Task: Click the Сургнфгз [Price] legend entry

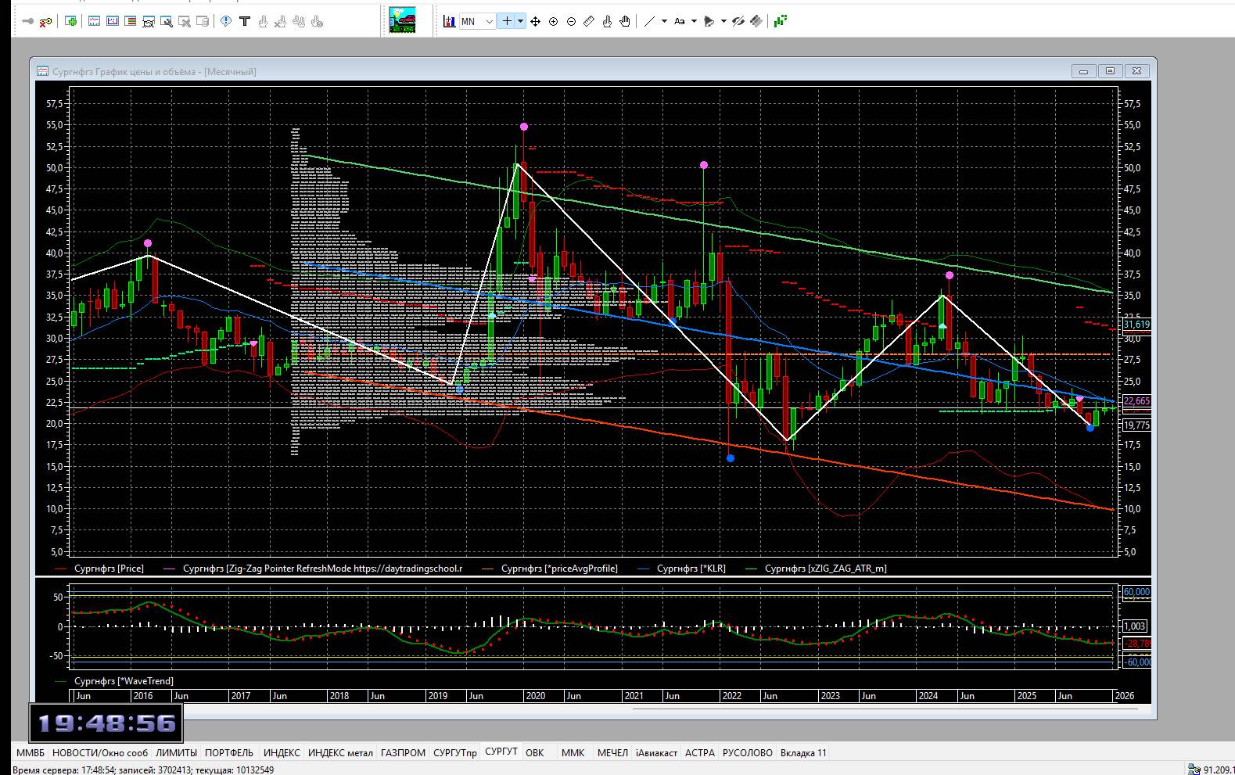Action: click(109, 569)
